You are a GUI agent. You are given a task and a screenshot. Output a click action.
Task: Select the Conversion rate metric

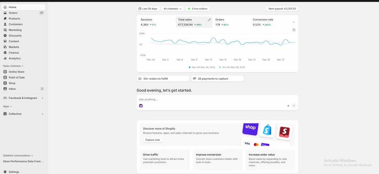269,22
